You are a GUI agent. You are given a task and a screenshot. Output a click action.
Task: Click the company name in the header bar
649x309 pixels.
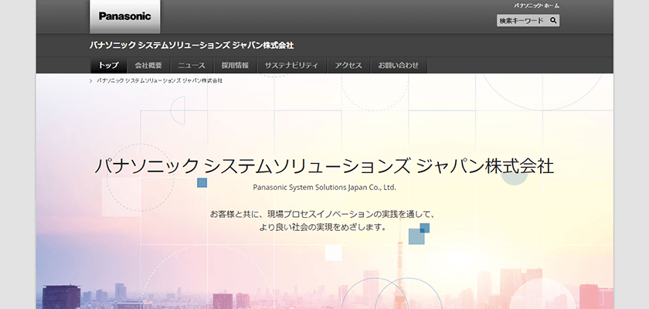point(192,46)
